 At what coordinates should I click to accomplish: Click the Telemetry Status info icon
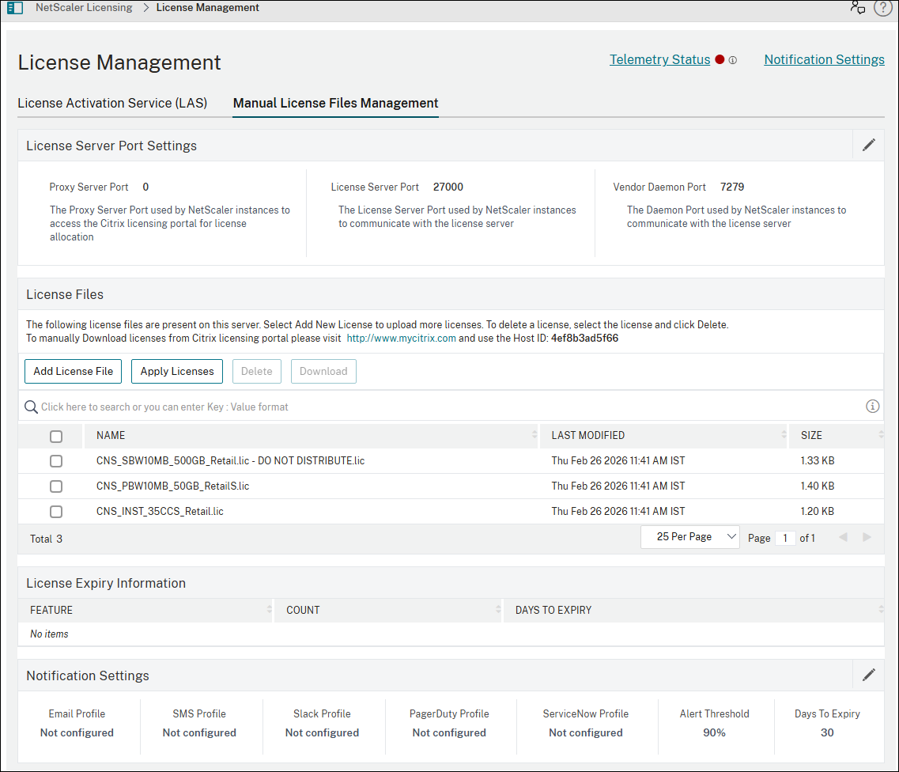click(x=733, y=60)
